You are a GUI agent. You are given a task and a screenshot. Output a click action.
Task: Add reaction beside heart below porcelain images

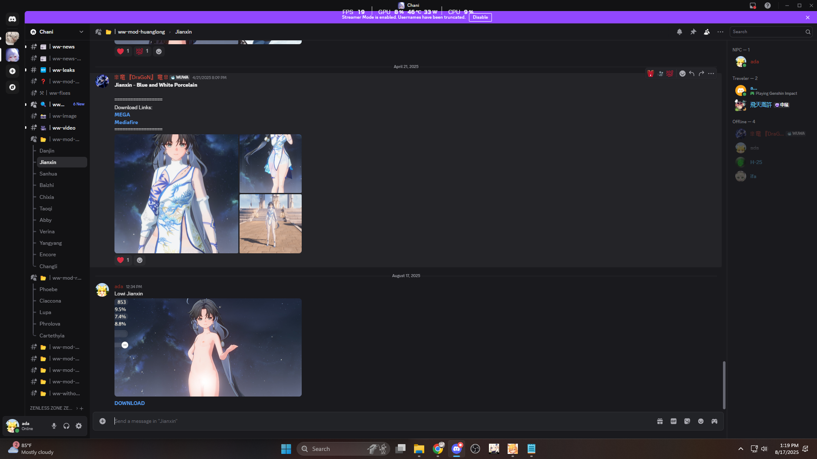(140, 260)
